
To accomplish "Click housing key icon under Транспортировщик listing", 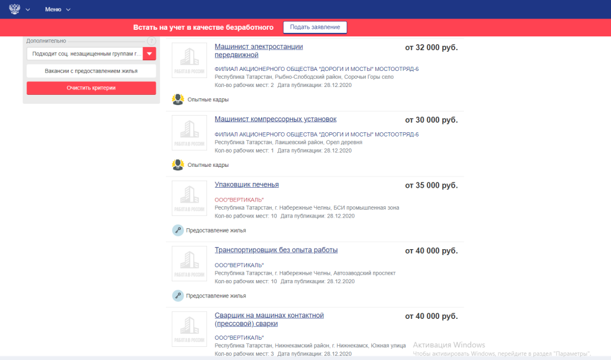I will click(x=178, y=296).
